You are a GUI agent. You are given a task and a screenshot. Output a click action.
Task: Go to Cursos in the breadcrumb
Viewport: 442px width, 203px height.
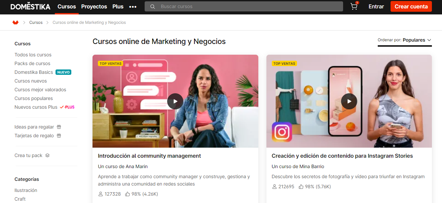[36, 22]
